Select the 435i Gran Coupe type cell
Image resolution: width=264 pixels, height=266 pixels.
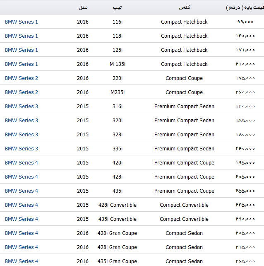point(117,261)
